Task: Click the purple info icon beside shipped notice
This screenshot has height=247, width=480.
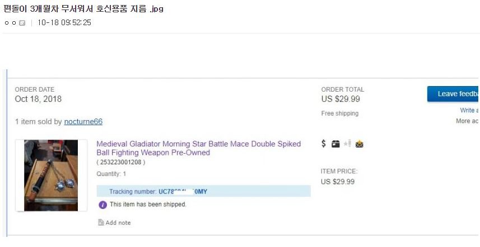Action: [x=102, y=205]
